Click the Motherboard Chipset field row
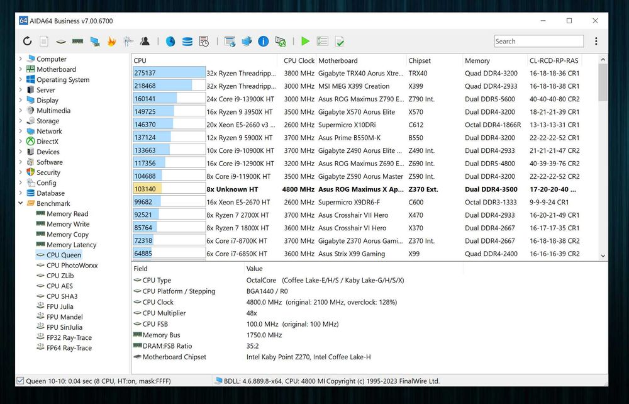This screenshot has width=629, height=404. click(x=298, y=357)
